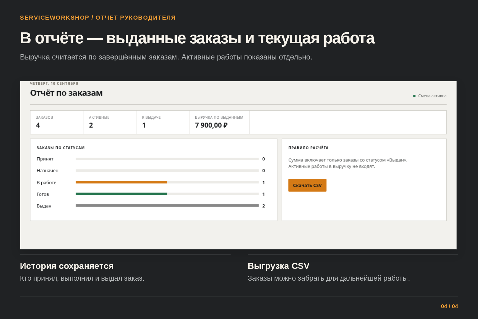
Task: Click the 'Заказы по статусам' section title
Action: coord(61,148)
